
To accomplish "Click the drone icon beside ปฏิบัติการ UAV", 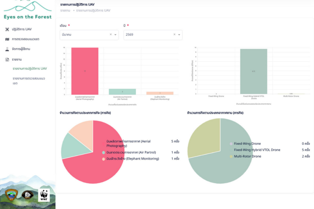I will pos(7,29).
